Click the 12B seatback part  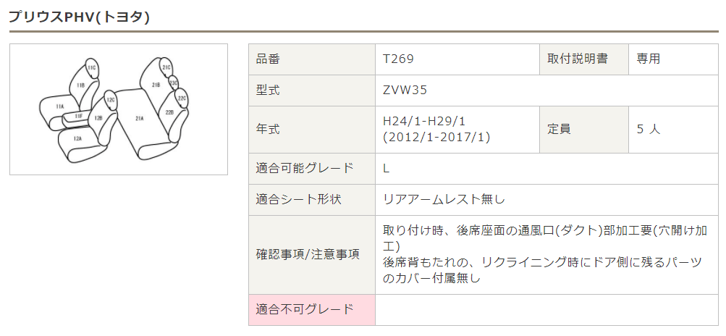pyautogui.click(x=98, y=117)
